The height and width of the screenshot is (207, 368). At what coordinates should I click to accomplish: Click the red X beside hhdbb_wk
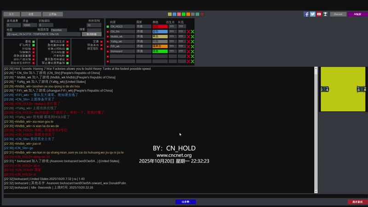[x=188, y=36]
